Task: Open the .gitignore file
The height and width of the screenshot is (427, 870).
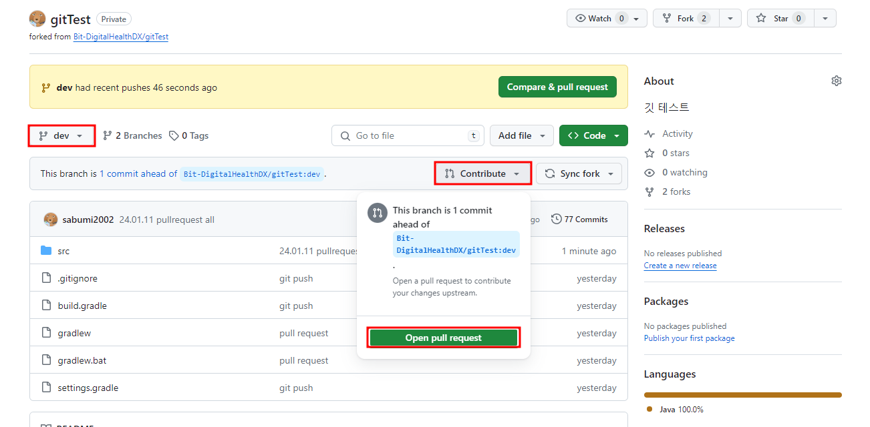Action: 78,278
